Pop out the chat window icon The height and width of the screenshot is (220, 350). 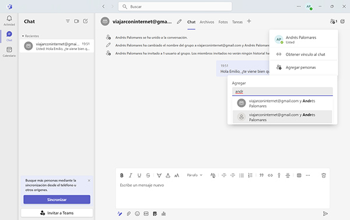pyautogui.click(x=342, y=22)
